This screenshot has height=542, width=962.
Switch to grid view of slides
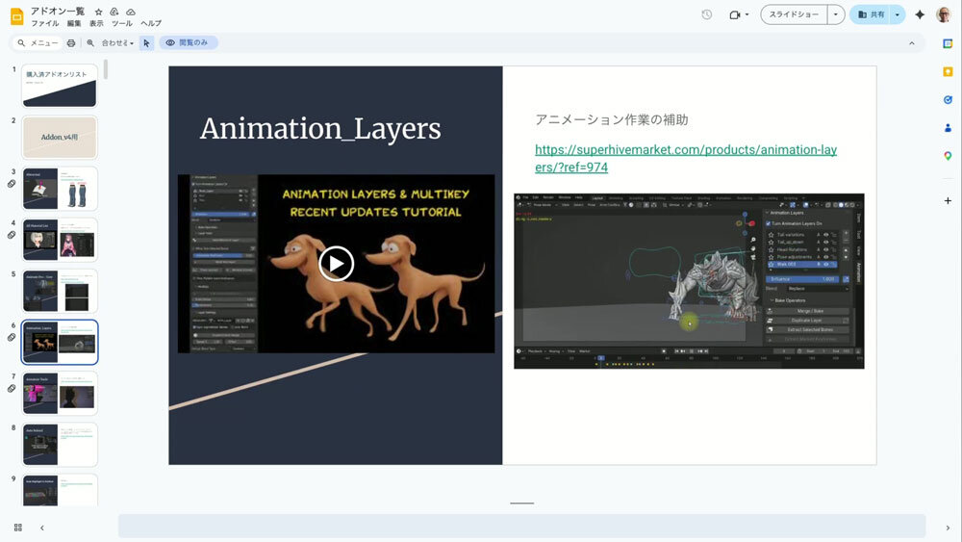(x=18, y=528)
